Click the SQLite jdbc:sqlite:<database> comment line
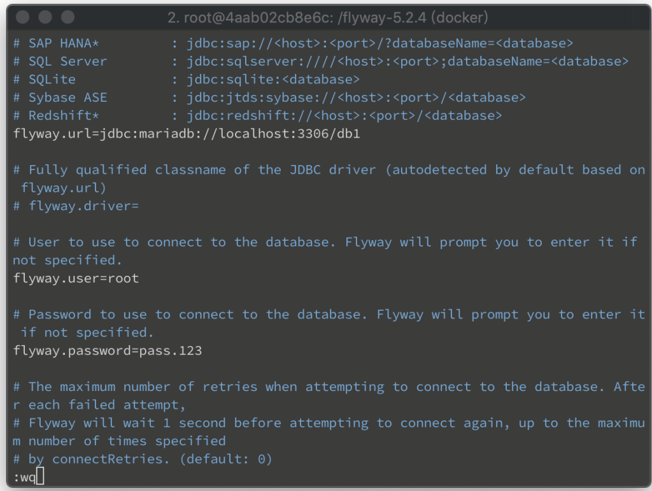Image resolution: width=652 pixels, height=491 pixels. [x=187, y=80]
